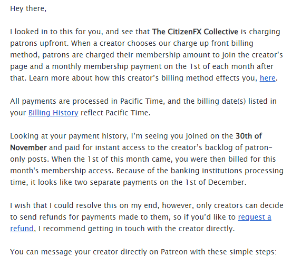Open the 'here' billing method link
Image resolution: width=301 pixels, height=267 pixels.
(267, 78)
